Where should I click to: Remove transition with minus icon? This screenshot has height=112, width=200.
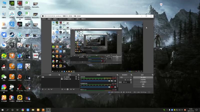point(128,80)
